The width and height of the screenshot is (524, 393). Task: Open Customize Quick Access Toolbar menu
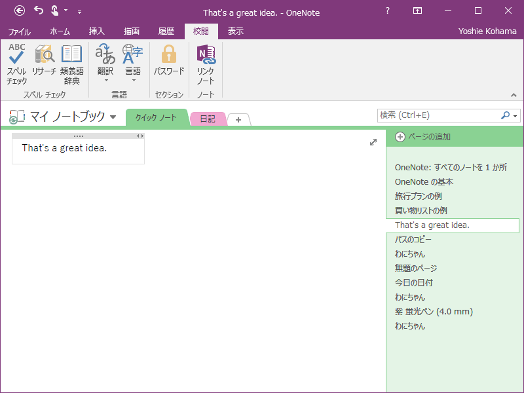(79, 12)
